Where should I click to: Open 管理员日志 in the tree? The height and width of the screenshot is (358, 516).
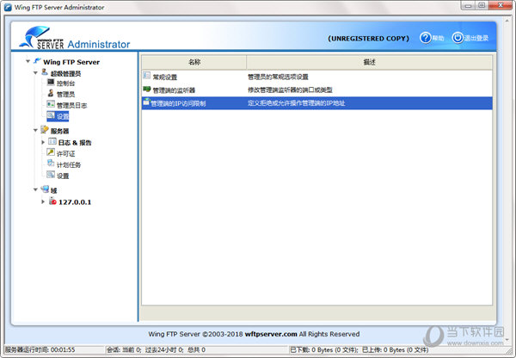point(71,105)
